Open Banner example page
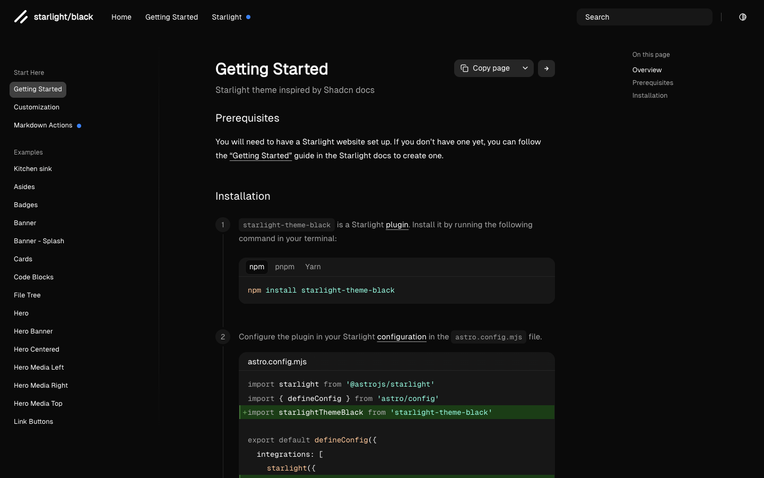 point(25,223)
